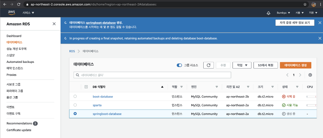The width and height of the screenshot is (323, 138).
Task: Click the DB 식별자 sort ascending arrow
Action: click(162, 87)
